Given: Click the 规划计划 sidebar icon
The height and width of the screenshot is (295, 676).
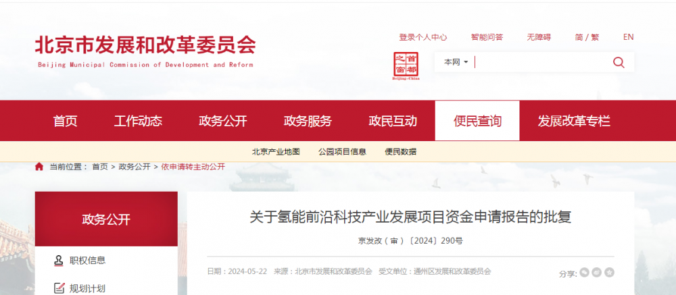Looking at the screenshot, I should point(58,288).
